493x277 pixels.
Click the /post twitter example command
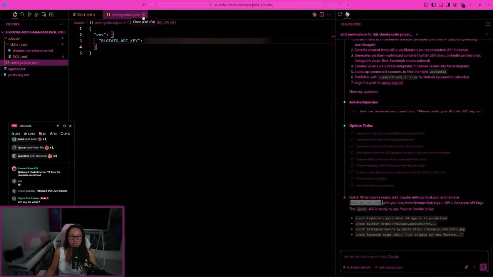(x=396, y=224)
